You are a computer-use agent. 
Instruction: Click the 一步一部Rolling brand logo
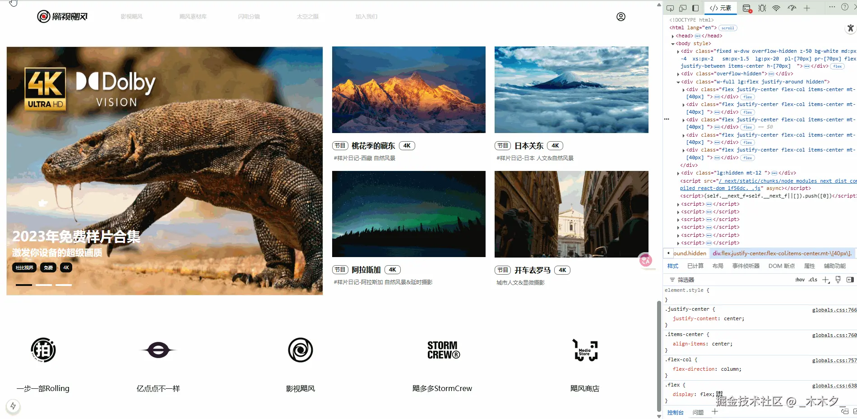(x=43, y=350)
